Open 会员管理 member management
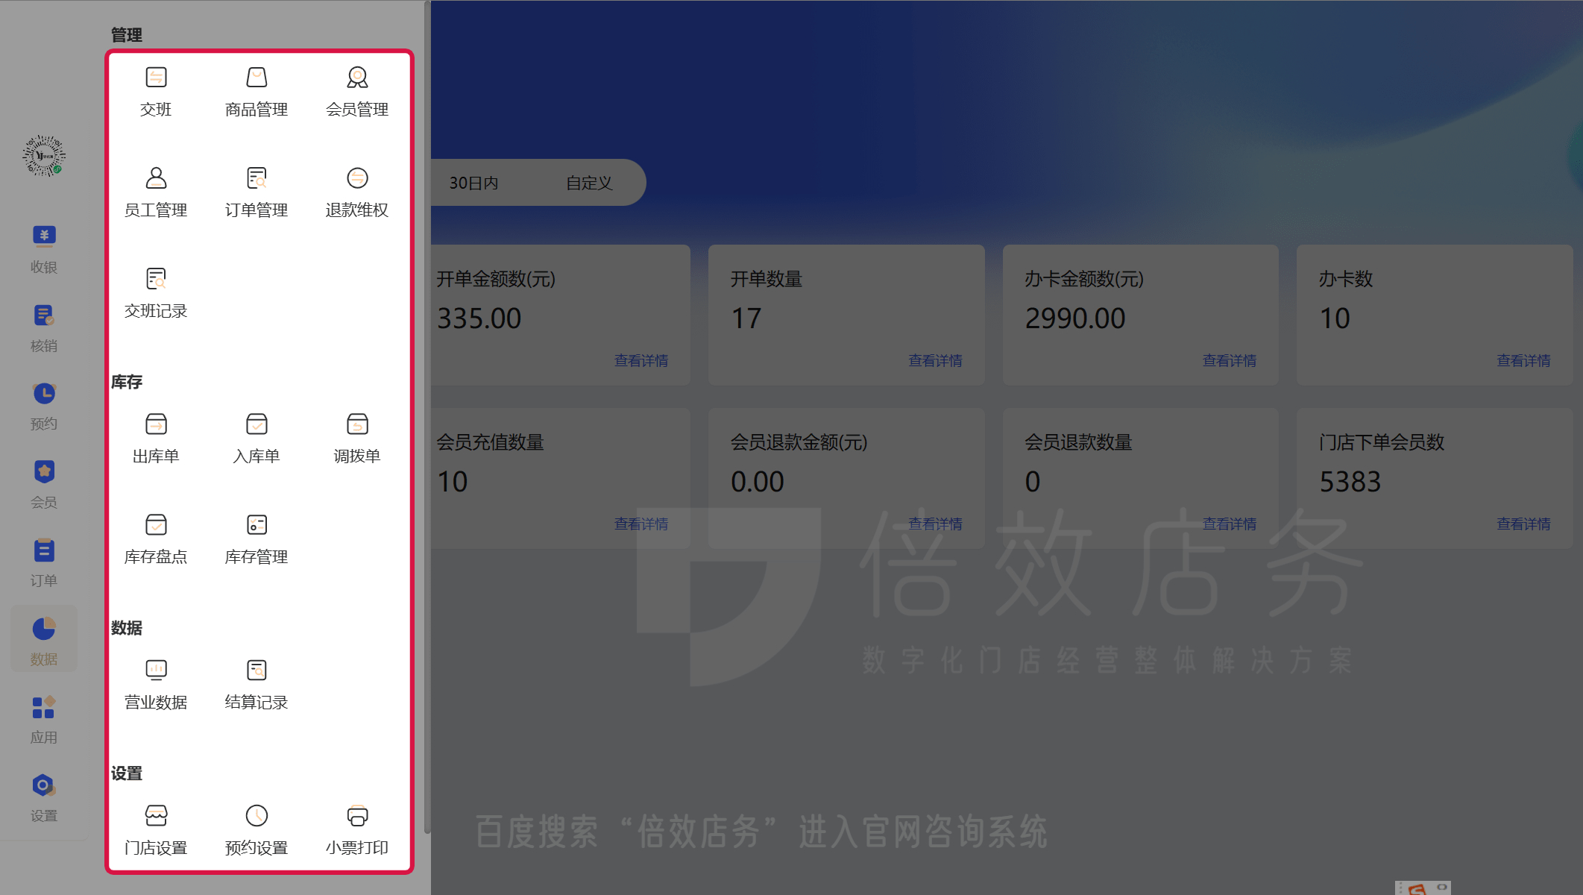 point(357,92)
